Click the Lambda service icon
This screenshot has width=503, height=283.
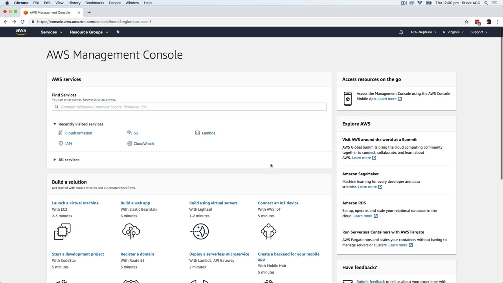198,133
